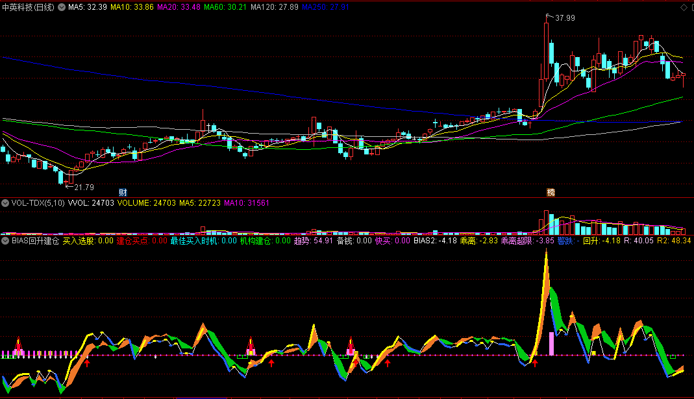Viewport: 694px width, 399px height.
Task: Click the 乖离: -2.83 label
Action: coord(479,241)
